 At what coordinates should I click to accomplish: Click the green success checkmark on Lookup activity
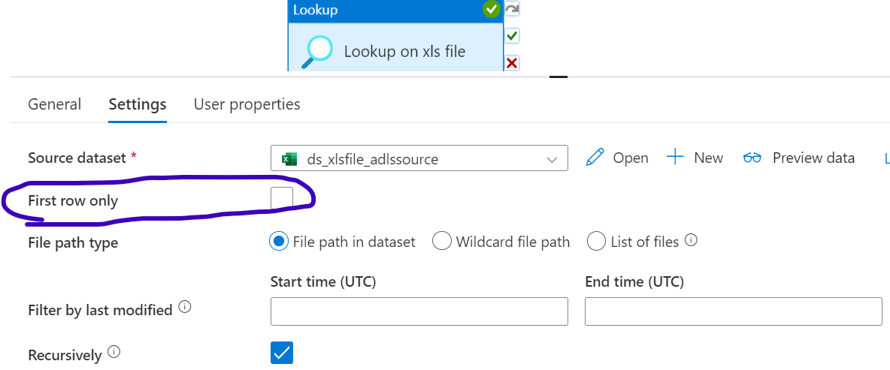[x=492, y=9]
